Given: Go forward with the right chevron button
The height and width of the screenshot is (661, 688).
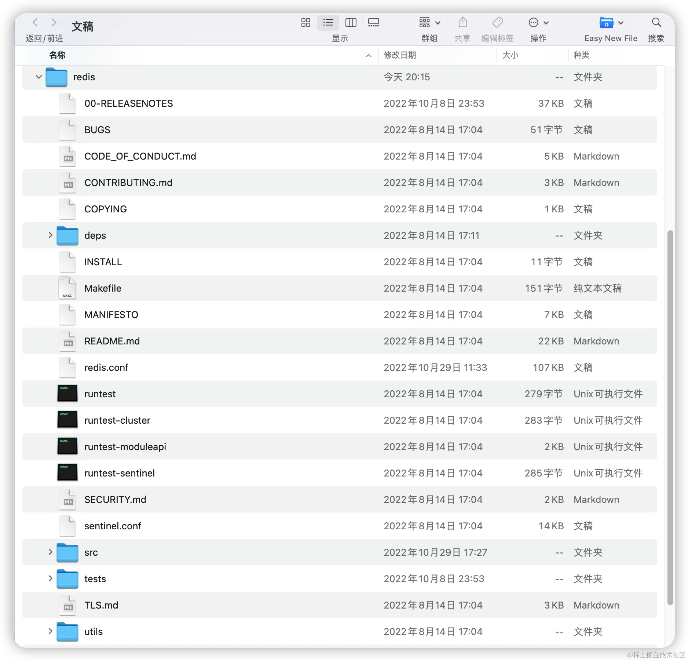Looking at the screenshot, I should coord(54,23).
